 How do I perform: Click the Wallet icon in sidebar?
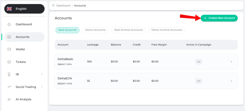9,49
